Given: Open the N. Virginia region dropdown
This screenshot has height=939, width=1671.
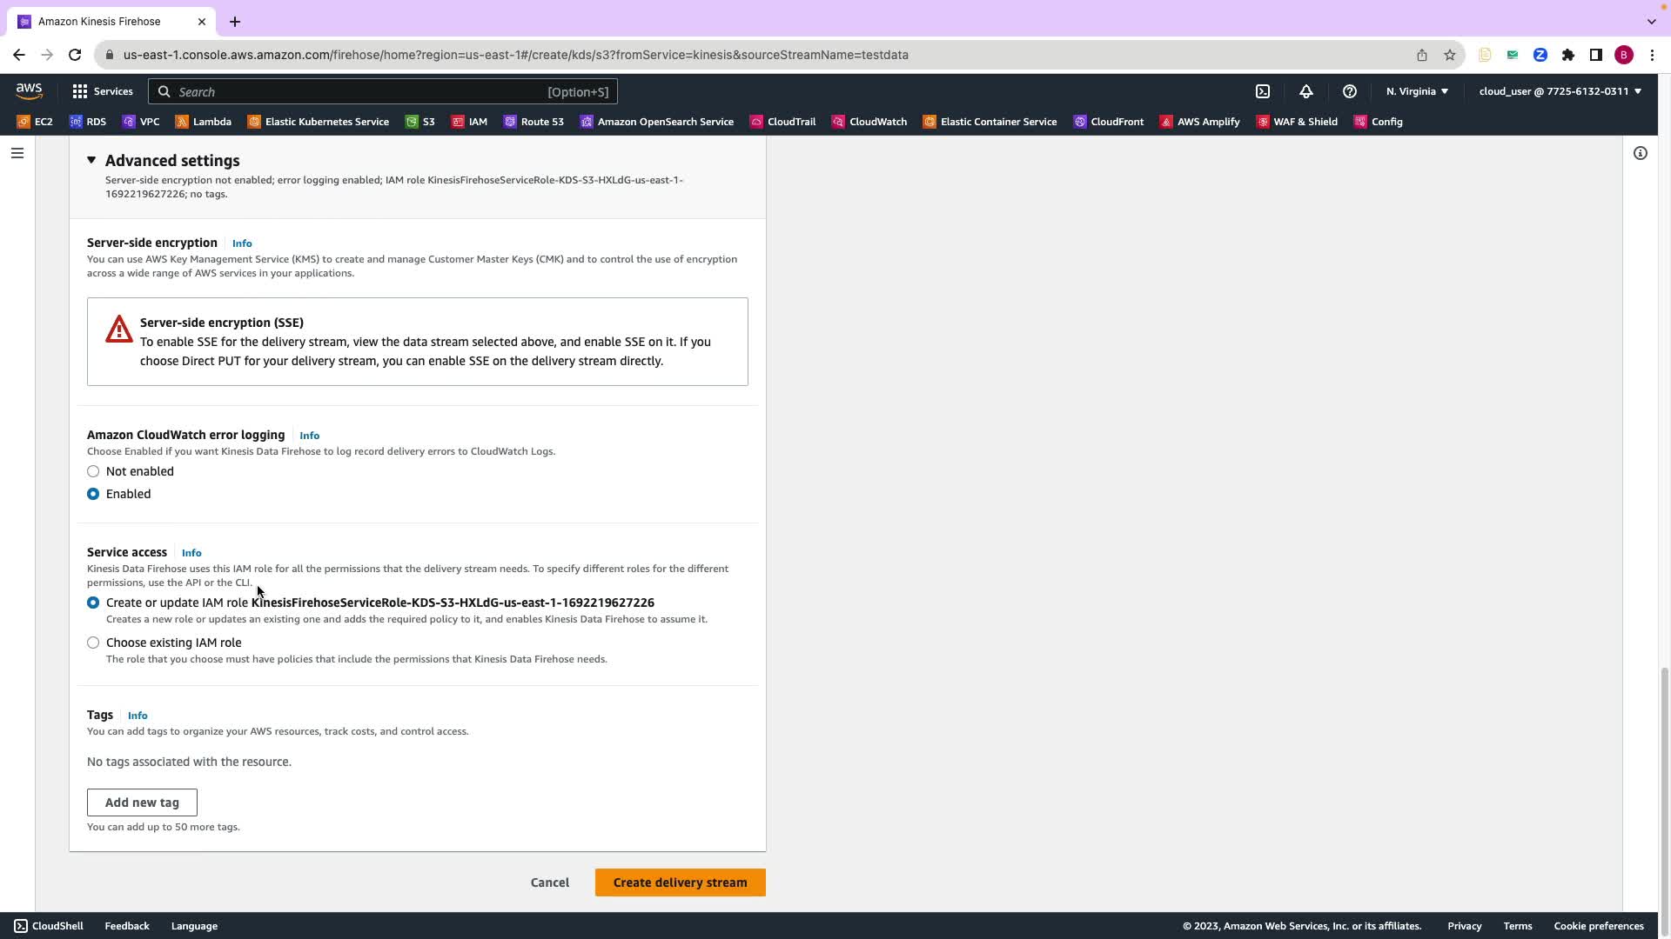Looking at the screenshot, I should coord(1417,91).
